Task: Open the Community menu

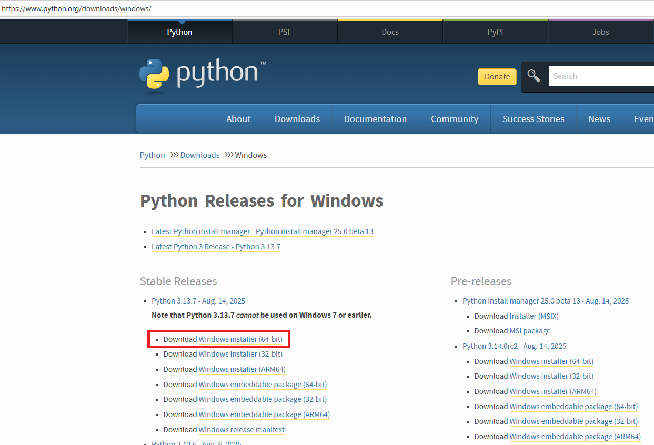Action: point(455,119)
